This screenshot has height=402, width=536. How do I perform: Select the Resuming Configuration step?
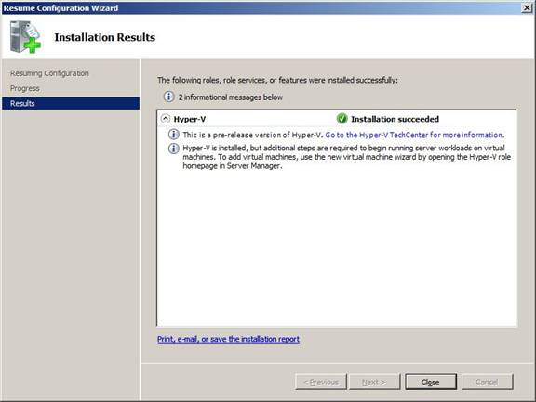(49, 73)
